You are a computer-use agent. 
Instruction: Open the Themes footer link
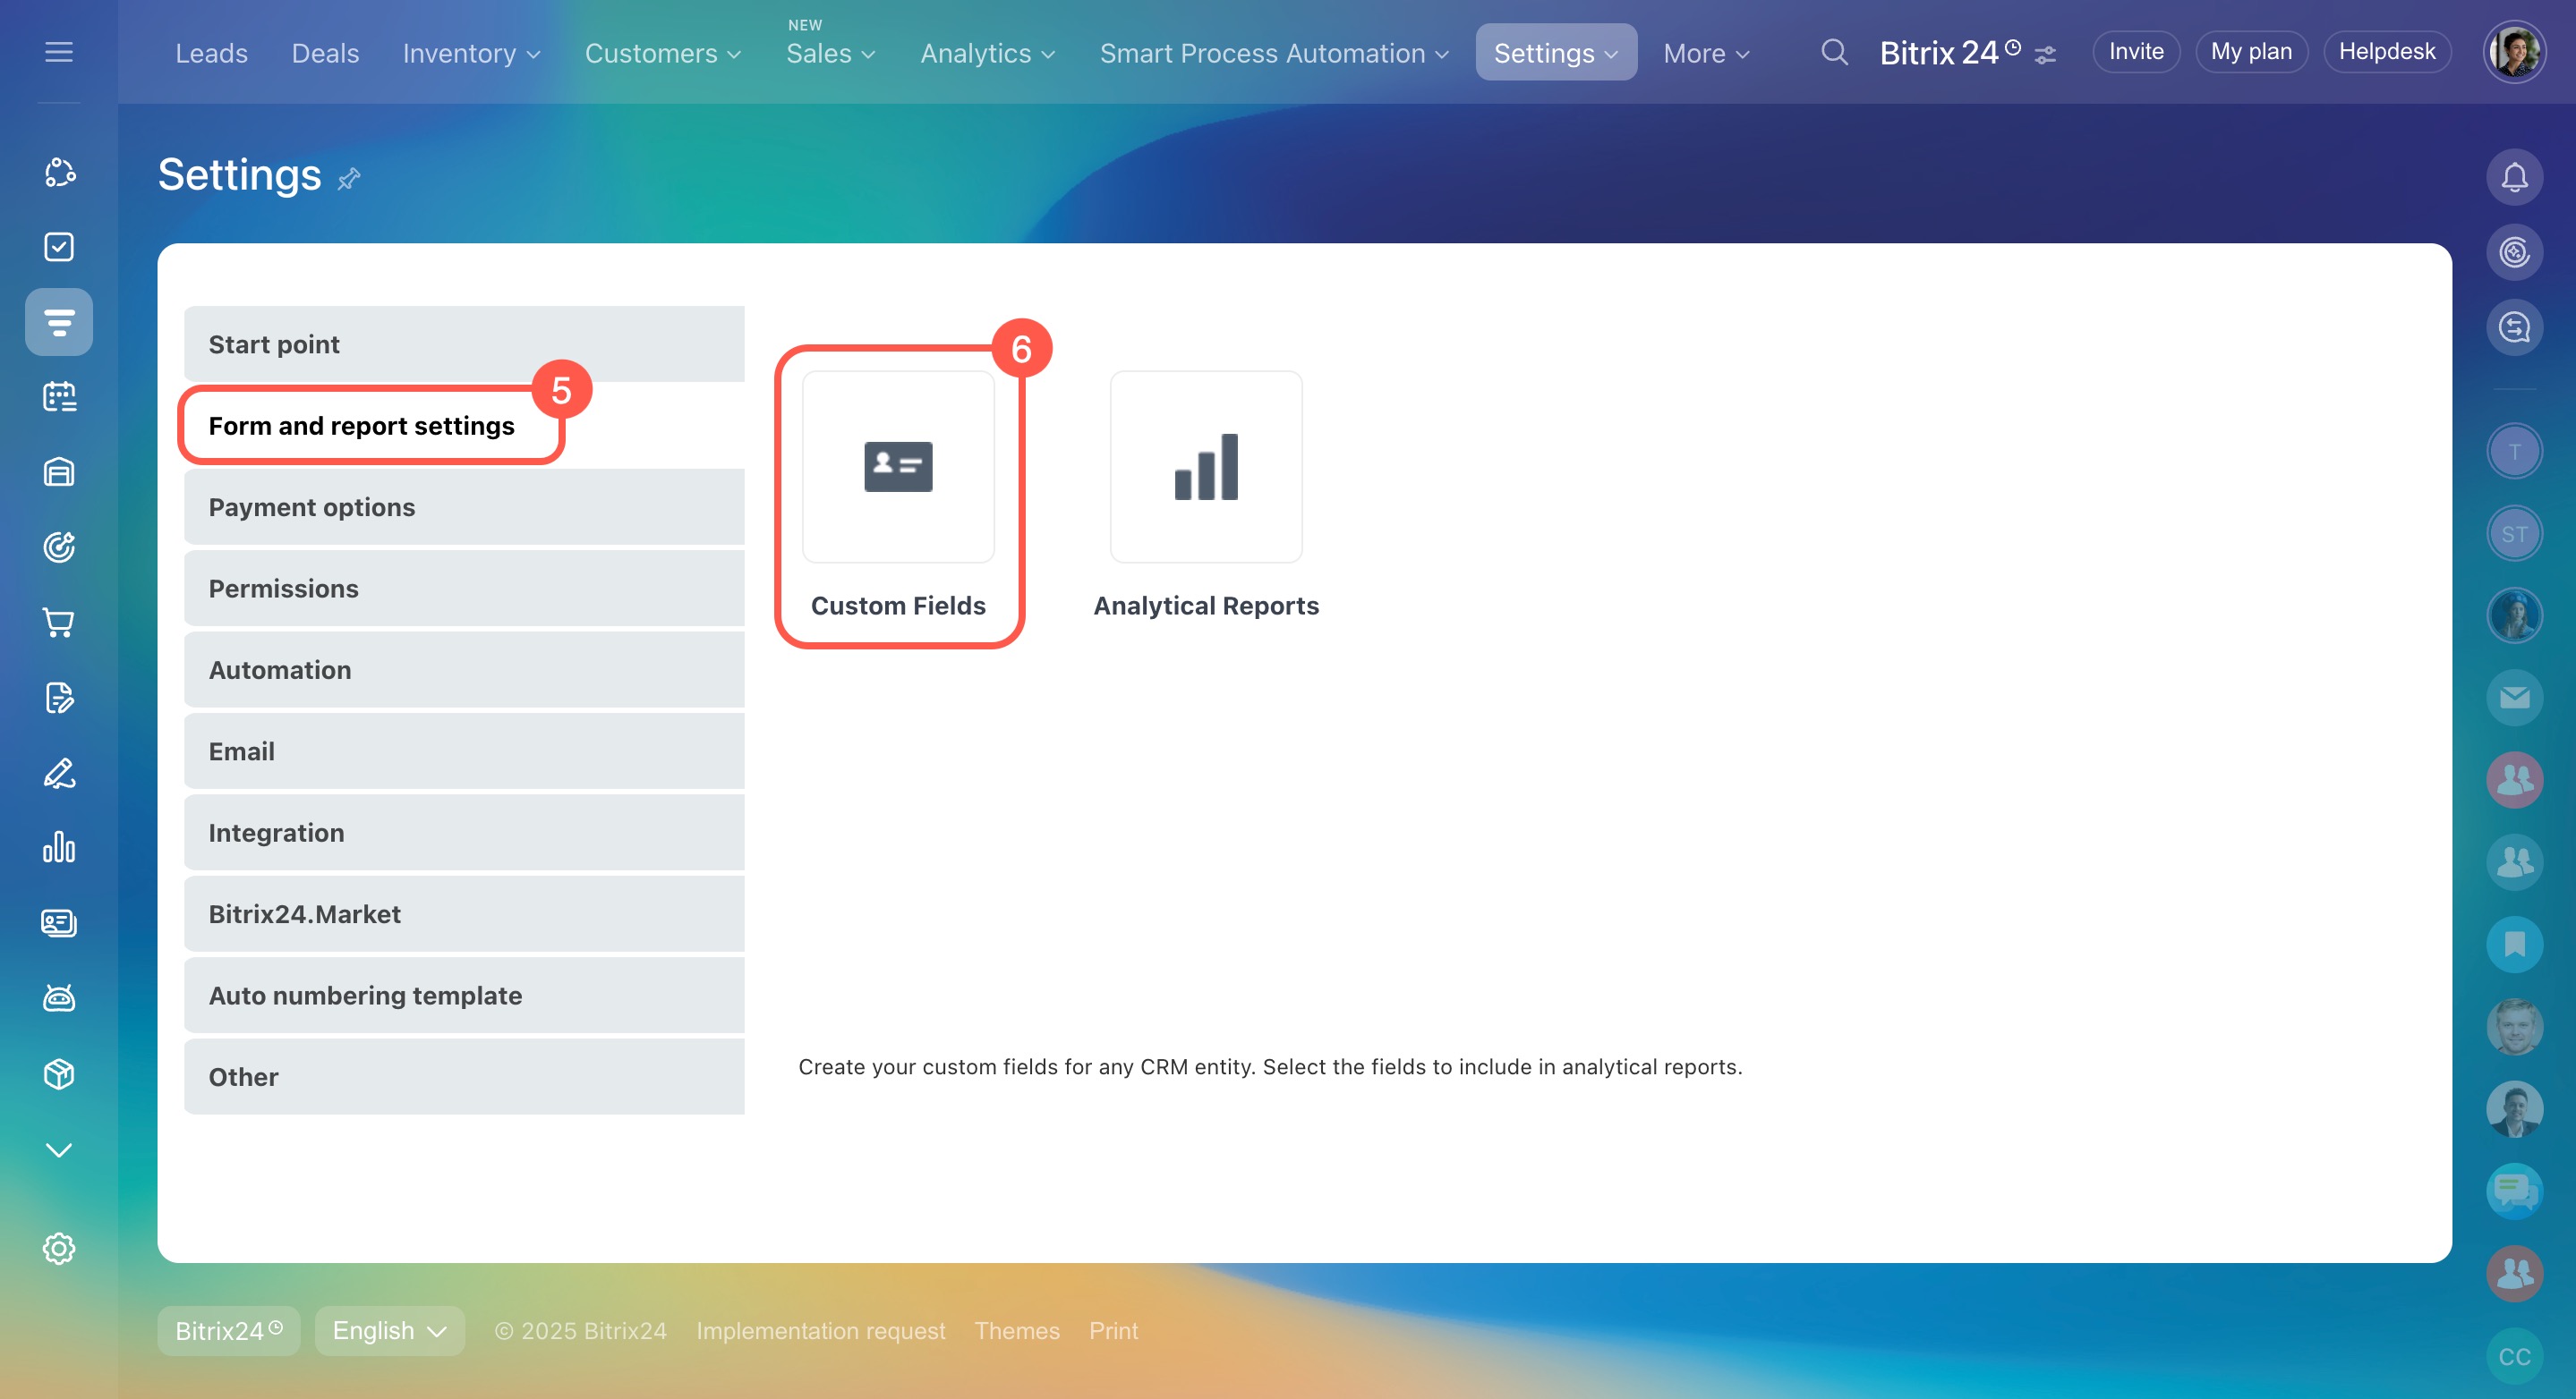point(1016,1330)
